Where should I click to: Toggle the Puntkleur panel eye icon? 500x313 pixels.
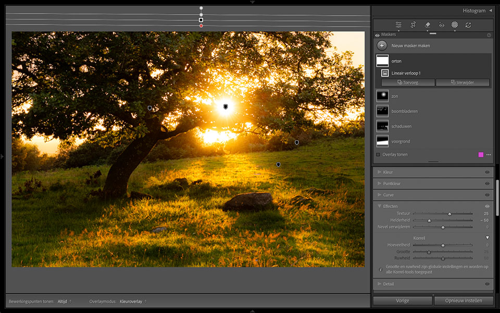487,184
